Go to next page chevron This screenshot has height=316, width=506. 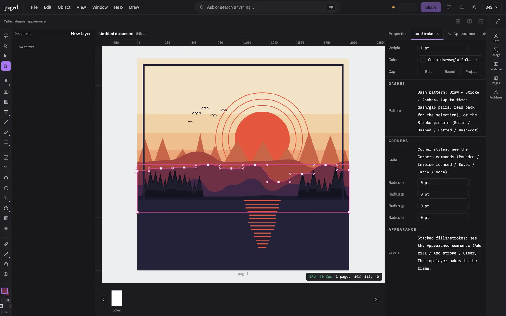pyautogui.click(x=376, y=300)
